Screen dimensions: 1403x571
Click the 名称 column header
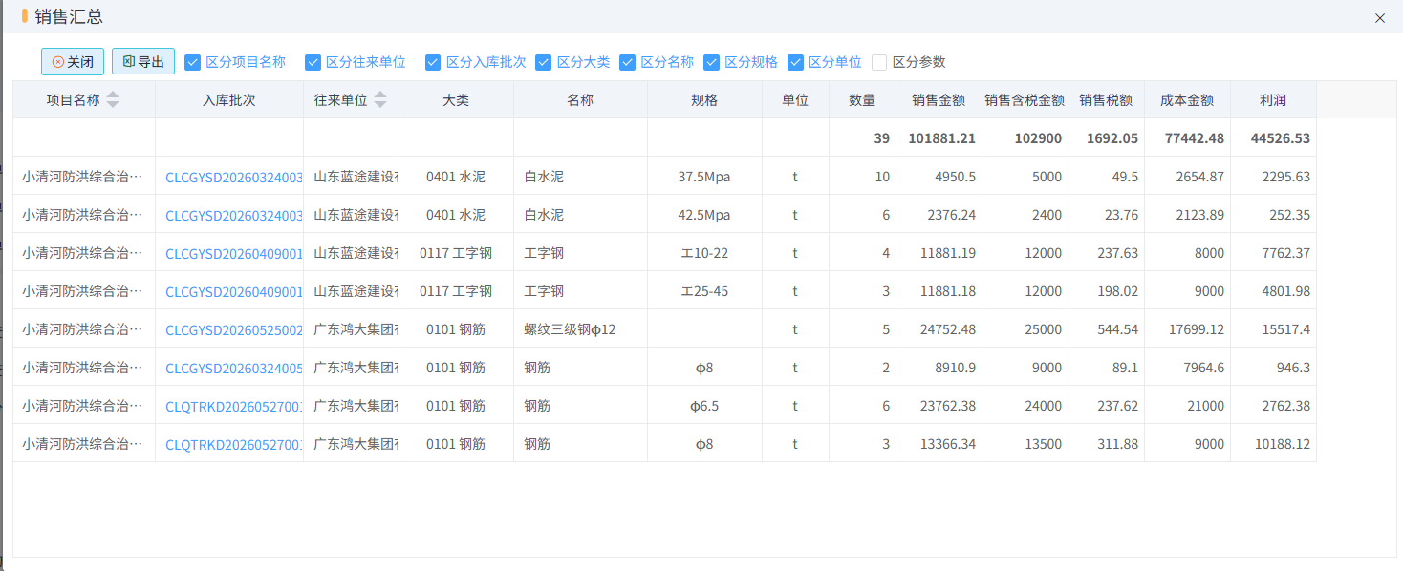[x=580, y=100]
